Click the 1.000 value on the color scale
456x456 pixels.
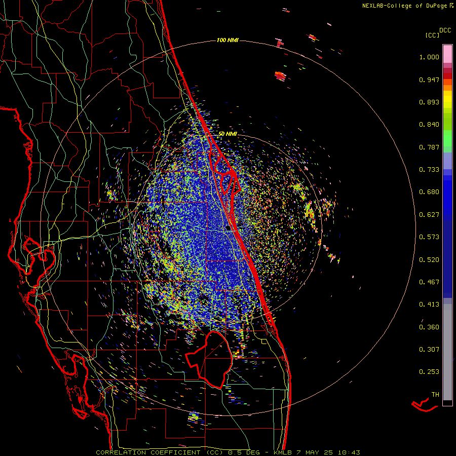click(x=429, y=57)
